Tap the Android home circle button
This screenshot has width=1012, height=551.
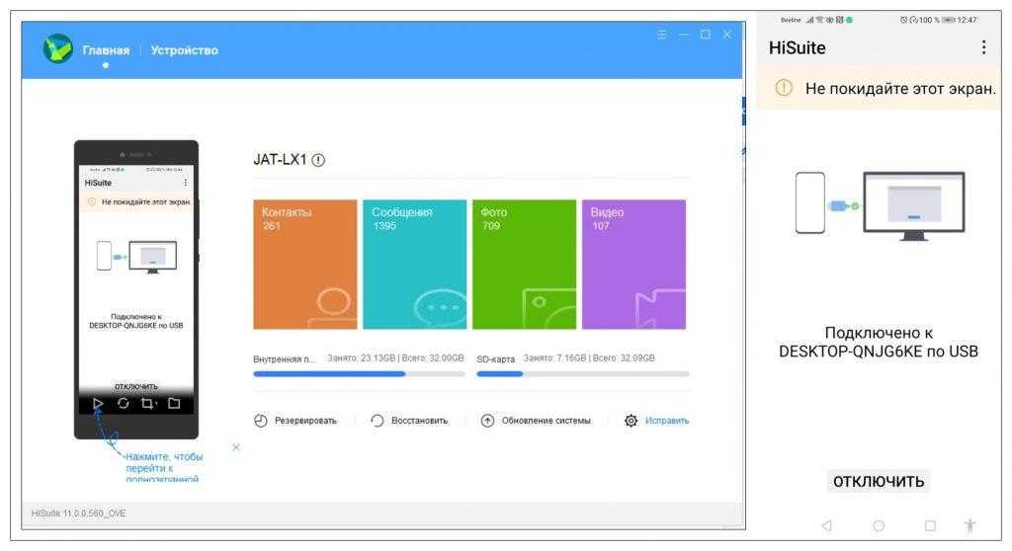pos(879,525)
